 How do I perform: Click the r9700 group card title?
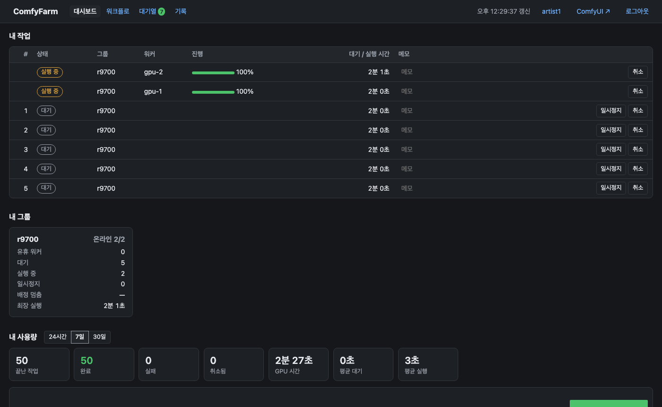pyautogui.click(x=28, y=239)
